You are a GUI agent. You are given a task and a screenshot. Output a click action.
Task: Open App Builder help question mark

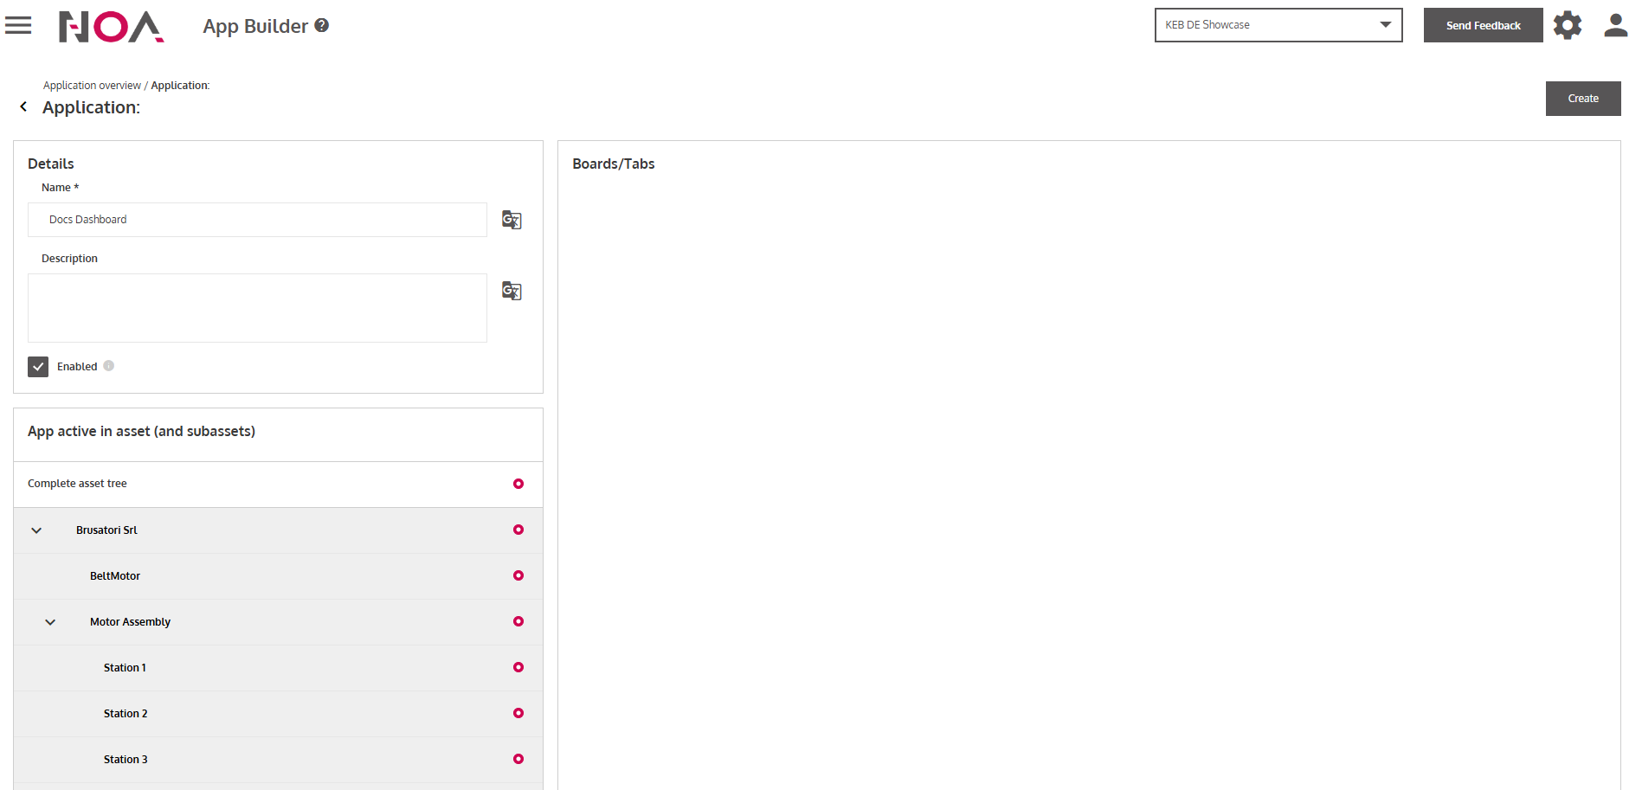[x=322, y=26]
